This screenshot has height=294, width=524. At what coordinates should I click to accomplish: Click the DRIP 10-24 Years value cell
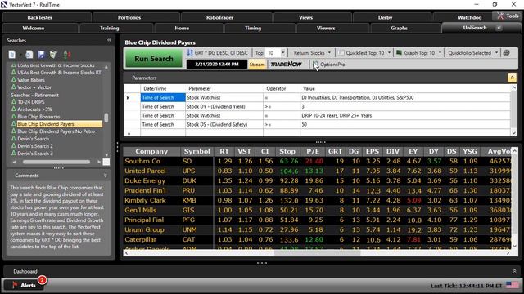pyautogui.click(x=405, y=115)
